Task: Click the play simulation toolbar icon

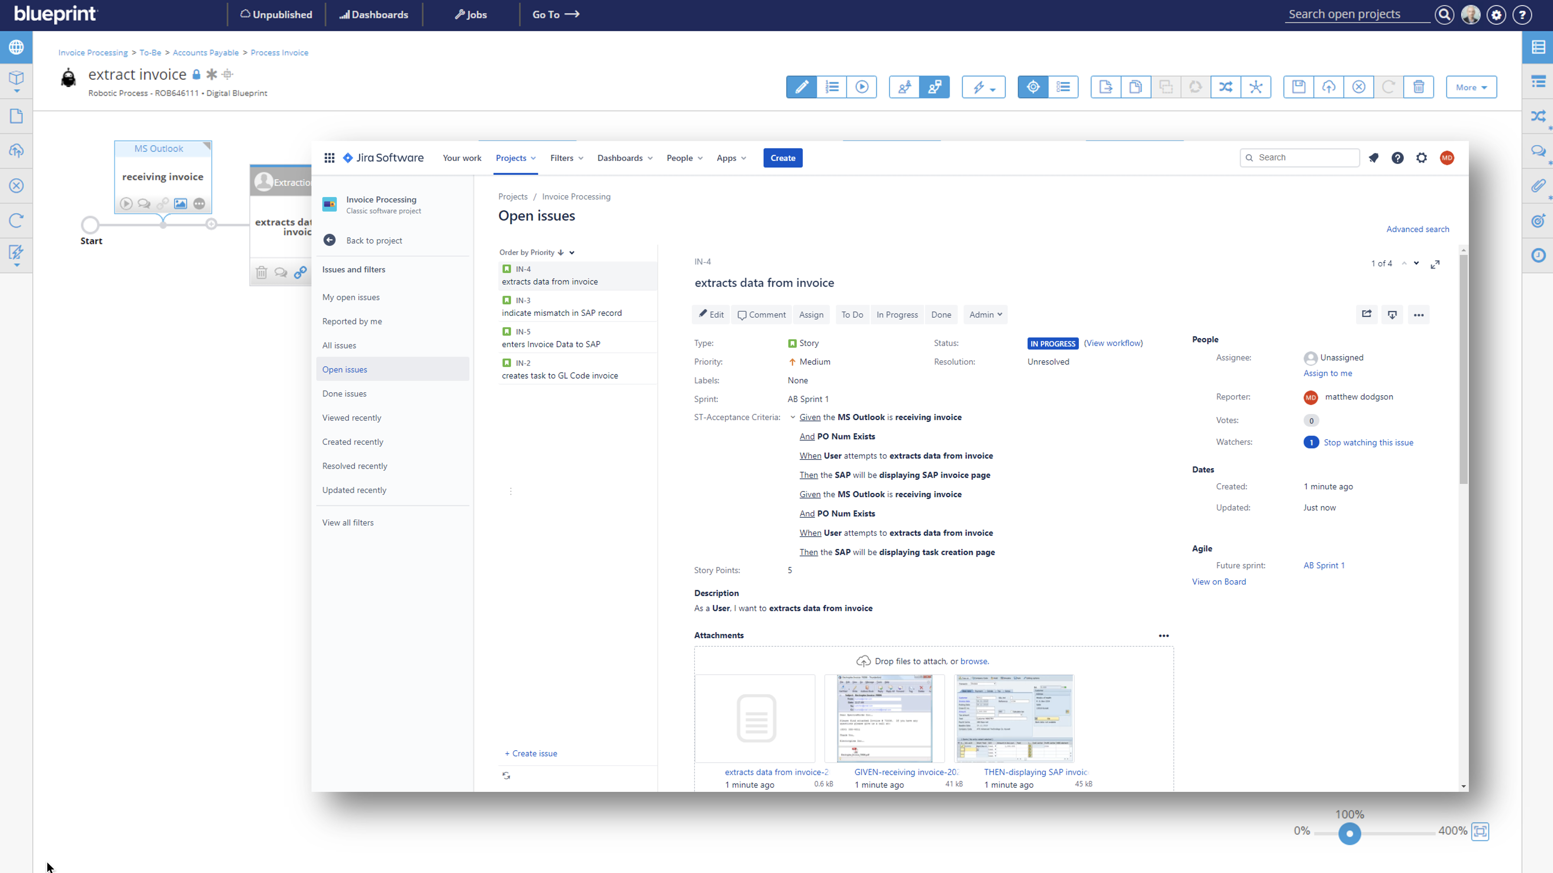Action: coord(862,87)
